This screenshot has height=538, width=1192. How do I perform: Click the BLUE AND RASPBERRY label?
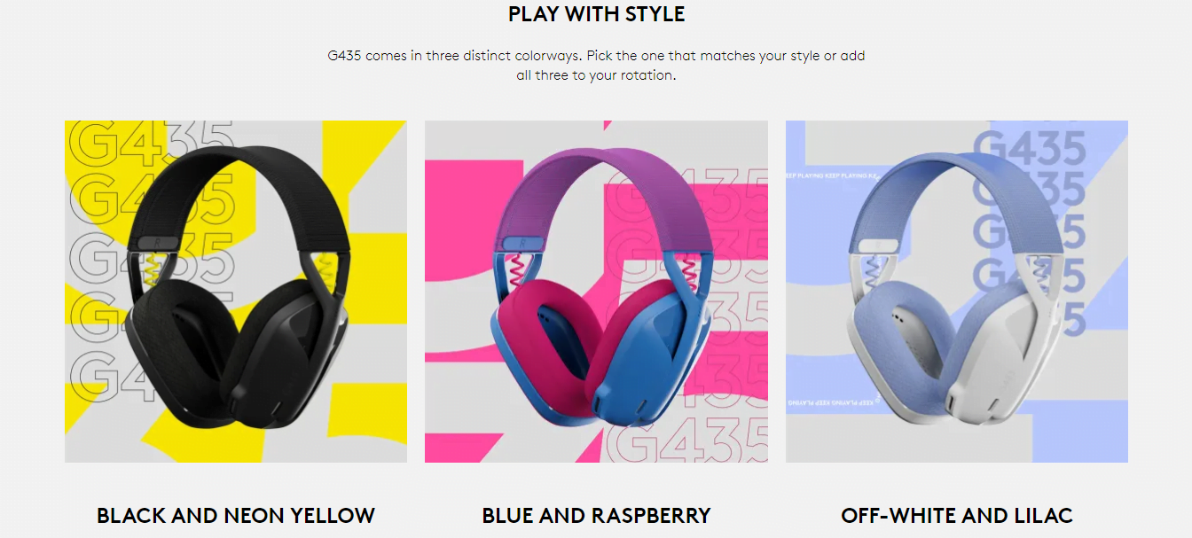[x=596, y=515]
